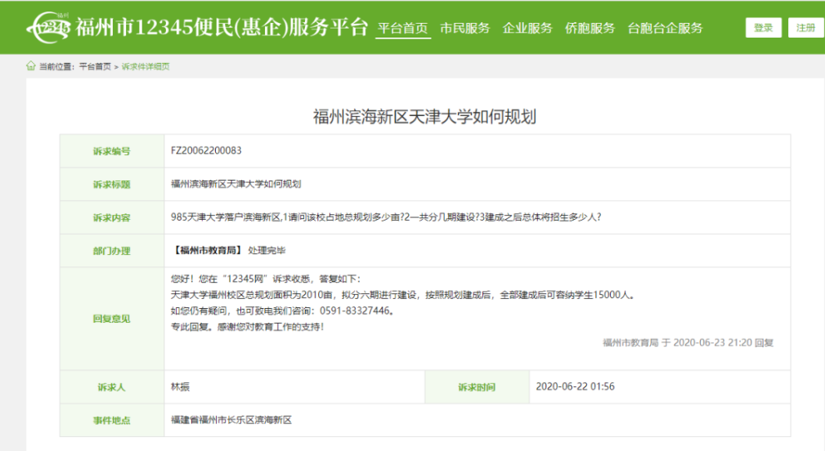
Task: Click the 部门办理 row label
Action: click(x=111, y=251)
